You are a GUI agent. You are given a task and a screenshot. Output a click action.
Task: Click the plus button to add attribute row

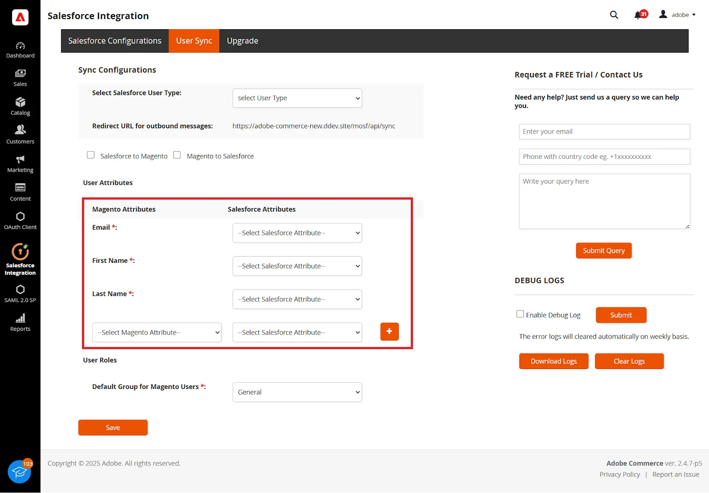click(x=390, y=331)
